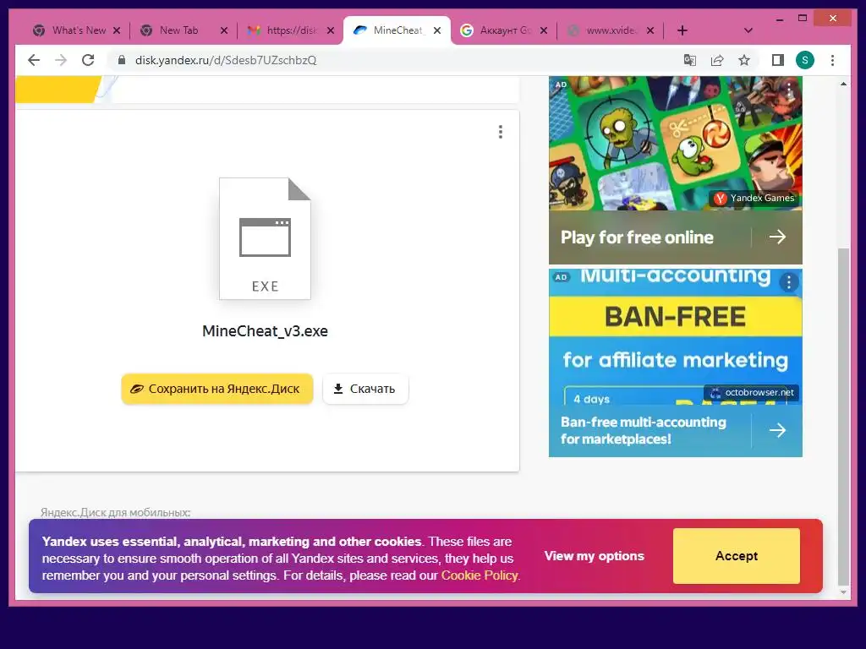The height and width of the screenshot is (649, 866).
Task: Bookmark this page with the star
Action: click(744, 60)
